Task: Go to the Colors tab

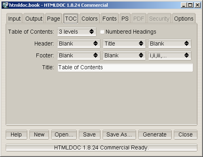Action: (x=89, y=19)
